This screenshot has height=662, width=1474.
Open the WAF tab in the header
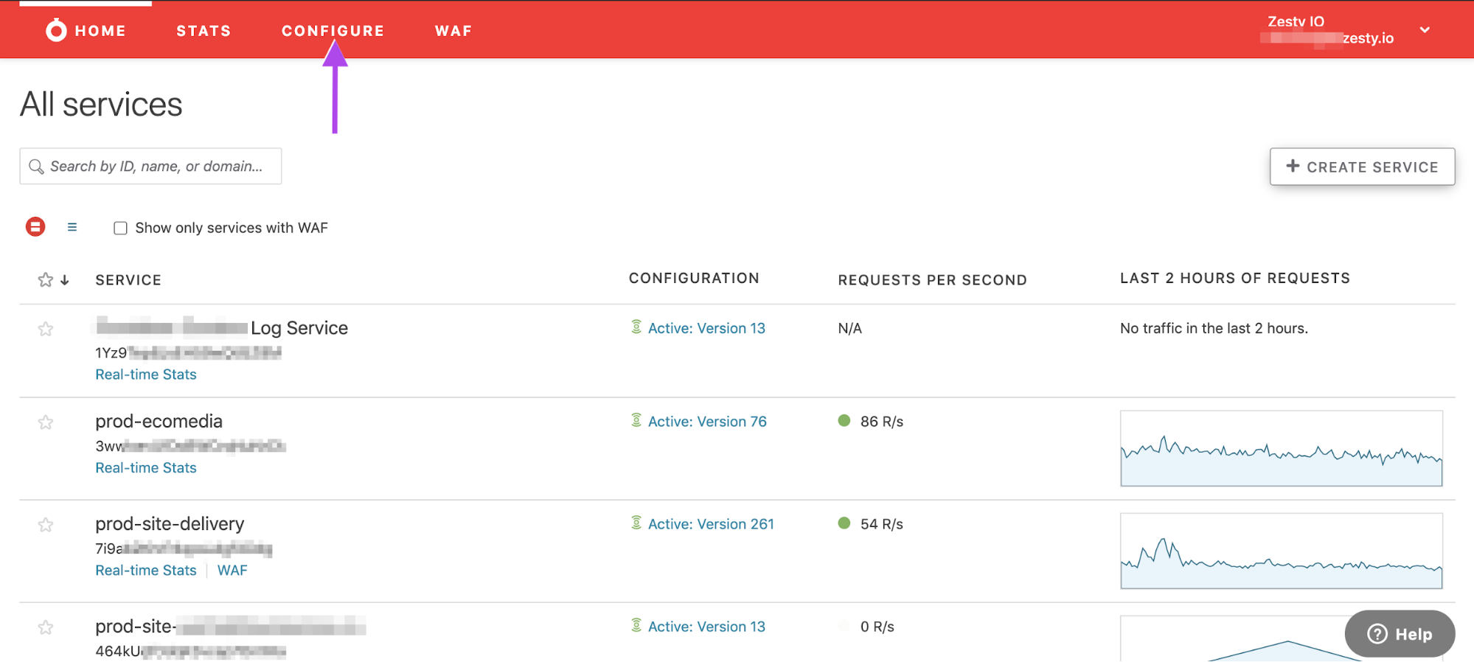(453, 31)
